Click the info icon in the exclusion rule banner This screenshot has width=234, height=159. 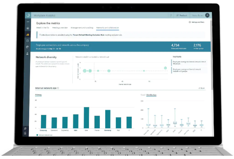40,35
